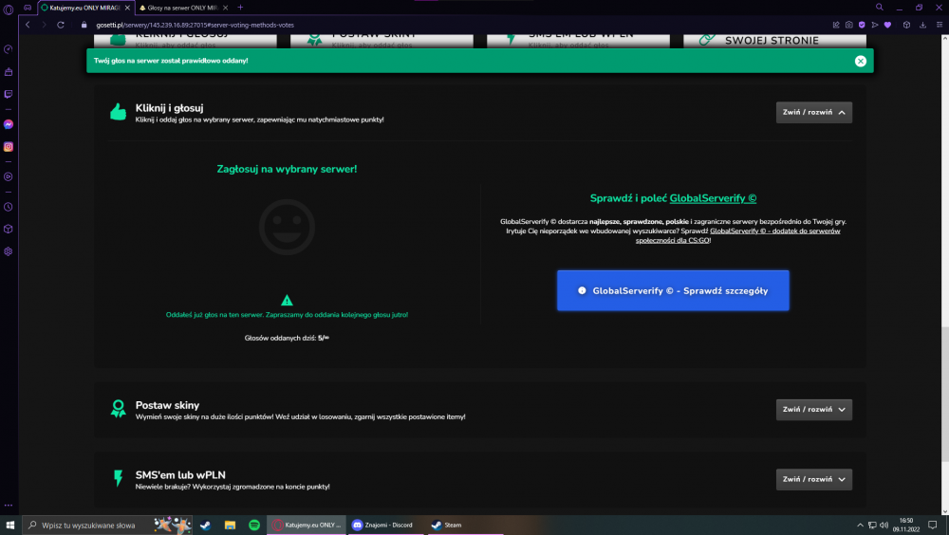Open Easy Setup sliders icon
949x535 pixels.
(x=940, y=25)
